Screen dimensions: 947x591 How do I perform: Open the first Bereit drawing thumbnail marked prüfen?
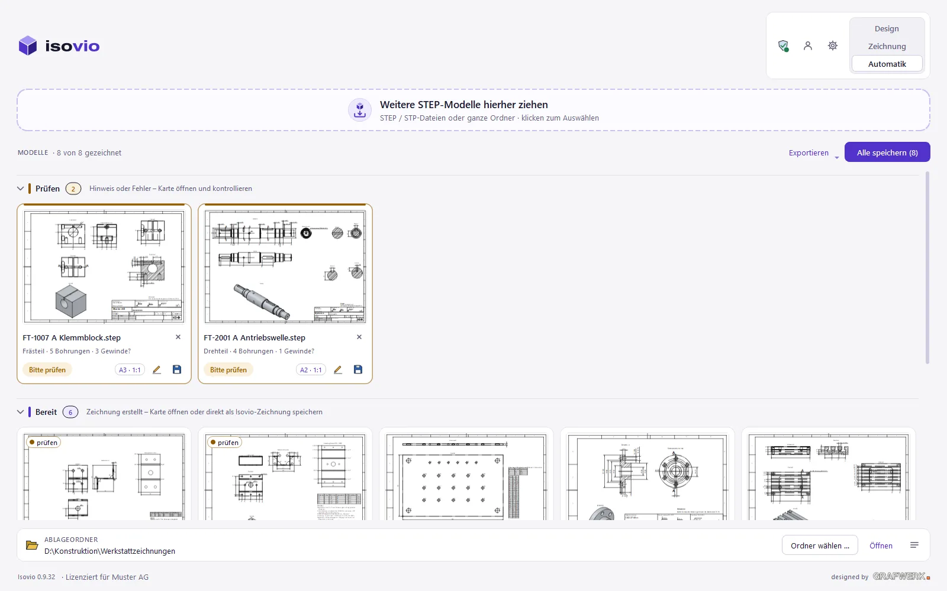[x=104, y=476]
